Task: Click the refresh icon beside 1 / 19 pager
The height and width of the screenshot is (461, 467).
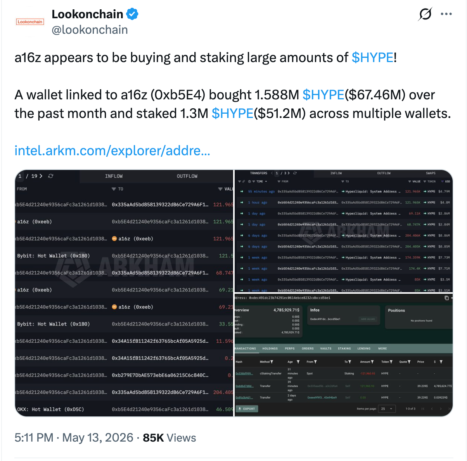Action: [50, 176]
